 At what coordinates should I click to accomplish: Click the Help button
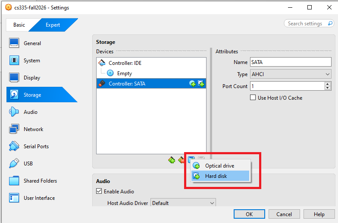[319, 214]
